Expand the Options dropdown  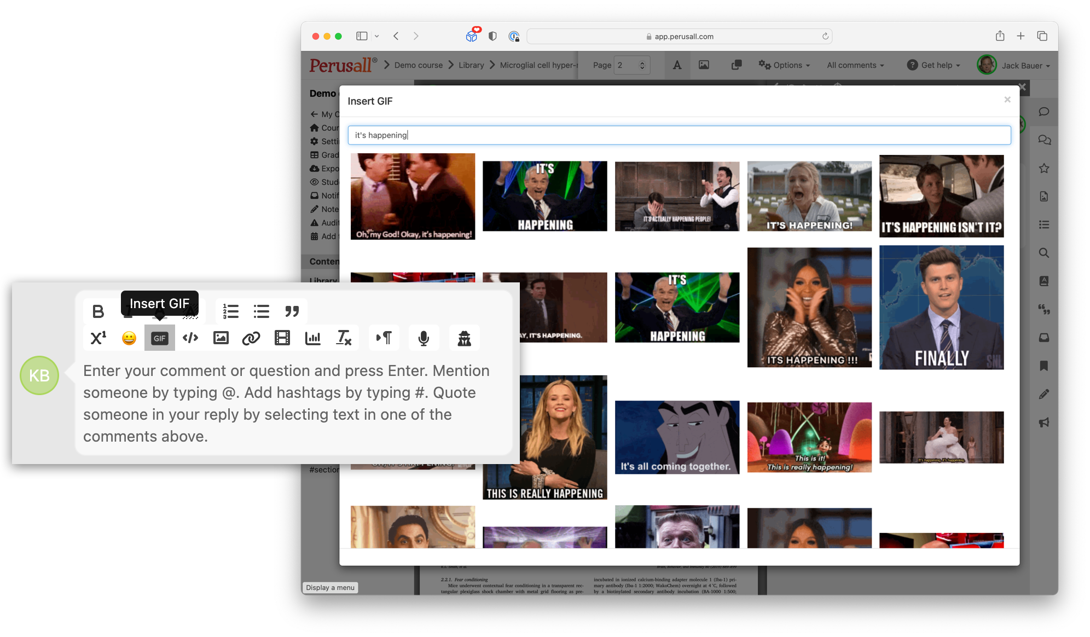784,65
